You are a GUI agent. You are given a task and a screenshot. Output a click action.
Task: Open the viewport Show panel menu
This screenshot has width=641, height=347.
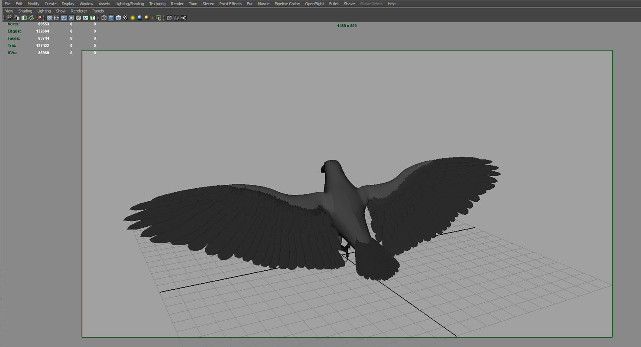pos(61,11)
